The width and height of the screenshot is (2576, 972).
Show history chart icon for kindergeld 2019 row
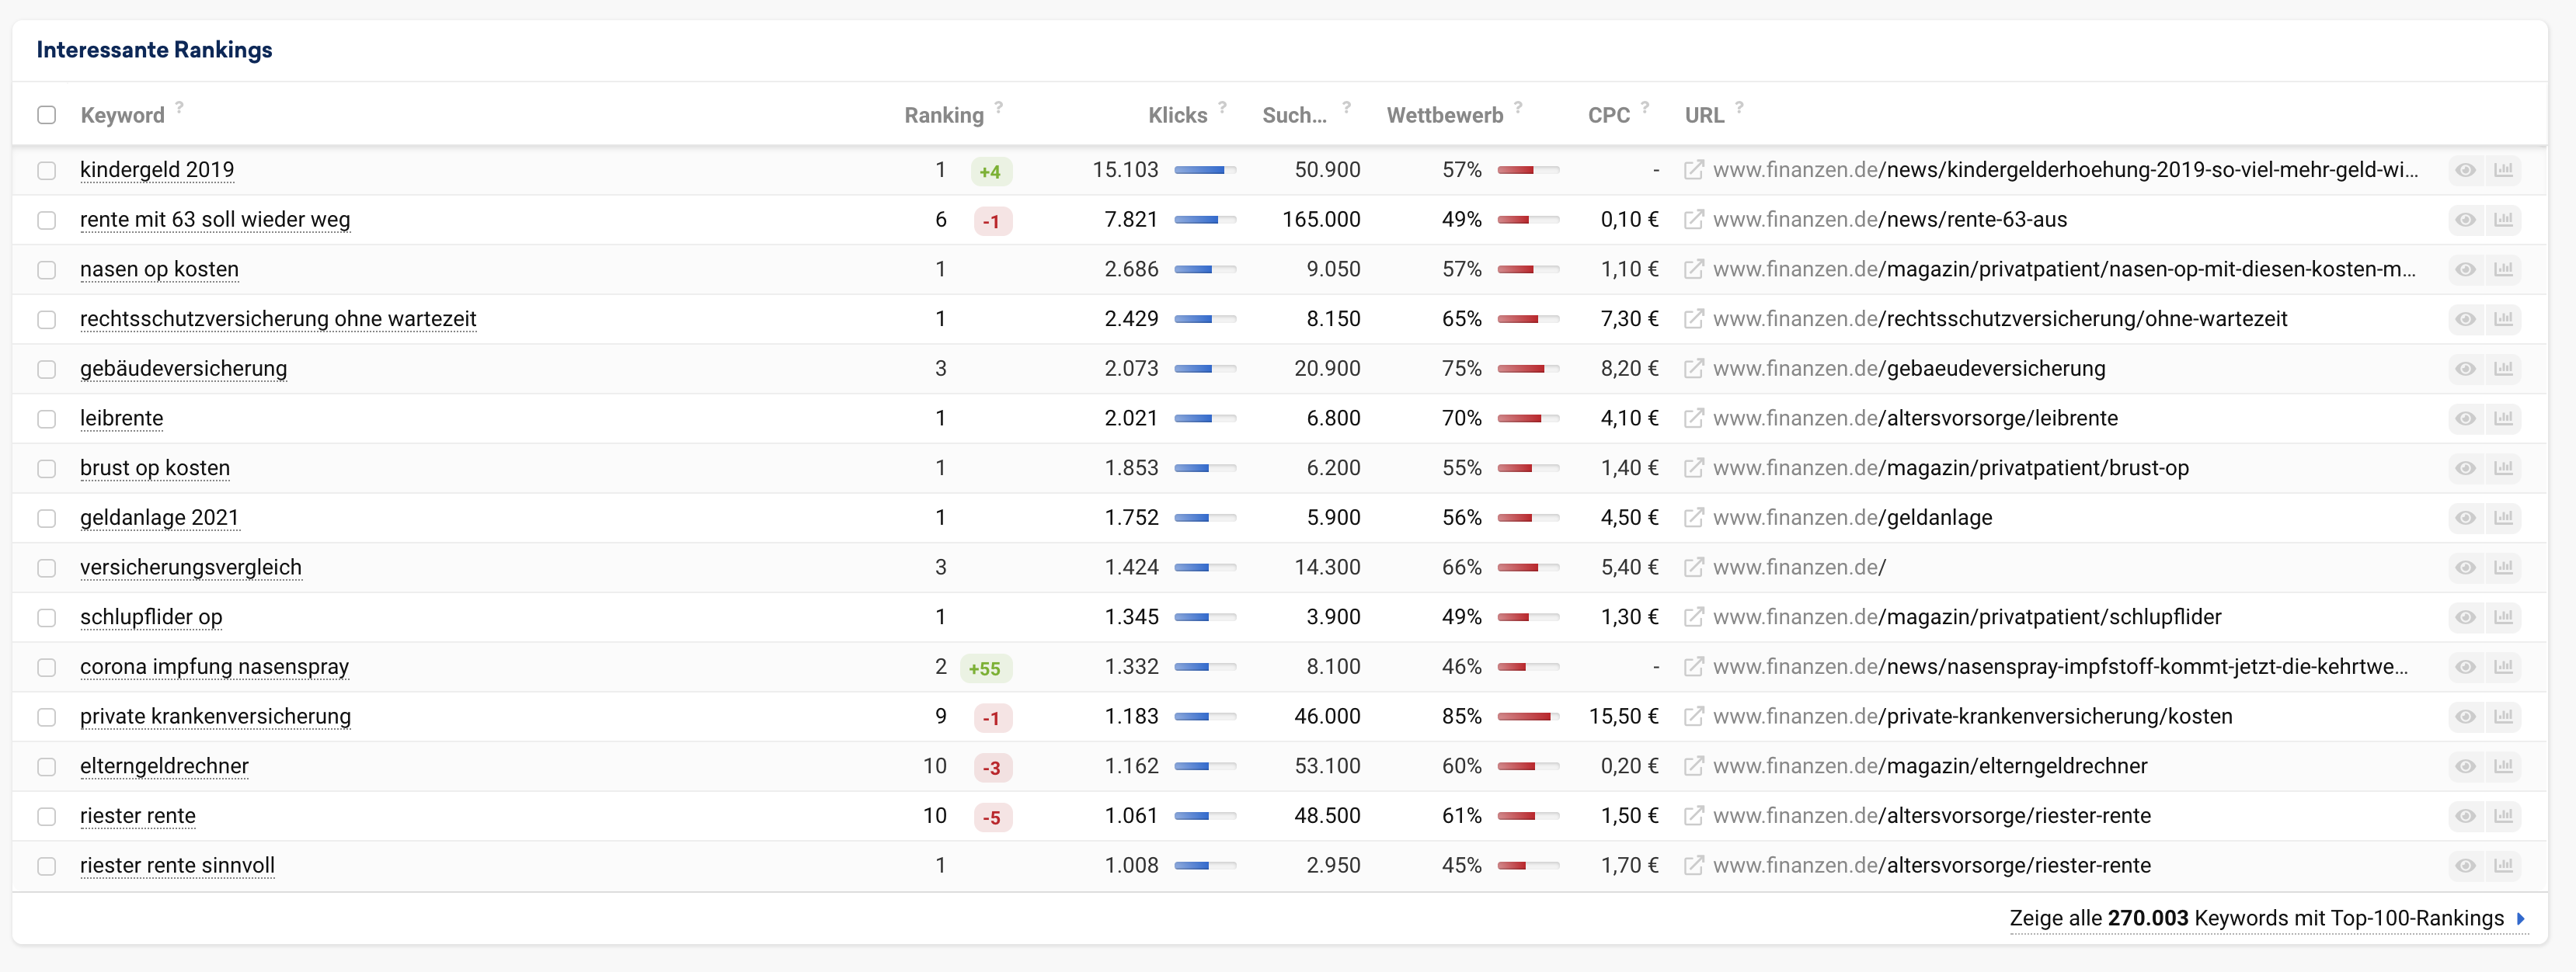click(x=2503, y=170)
